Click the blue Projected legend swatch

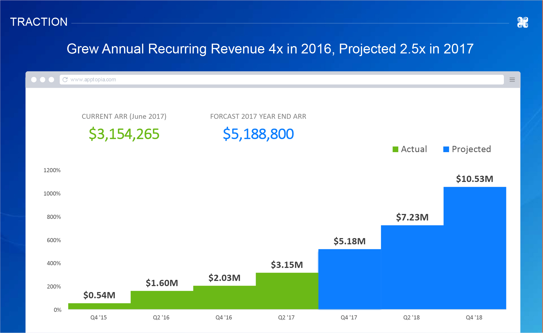click(446, 149)
